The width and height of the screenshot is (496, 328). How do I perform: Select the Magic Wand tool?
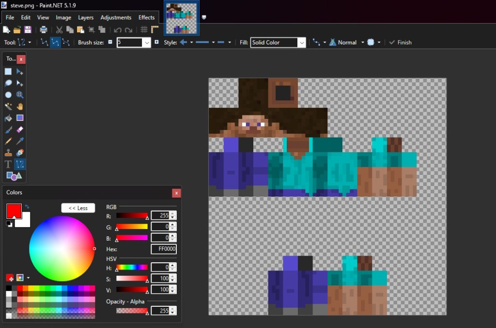coord(8,106)
